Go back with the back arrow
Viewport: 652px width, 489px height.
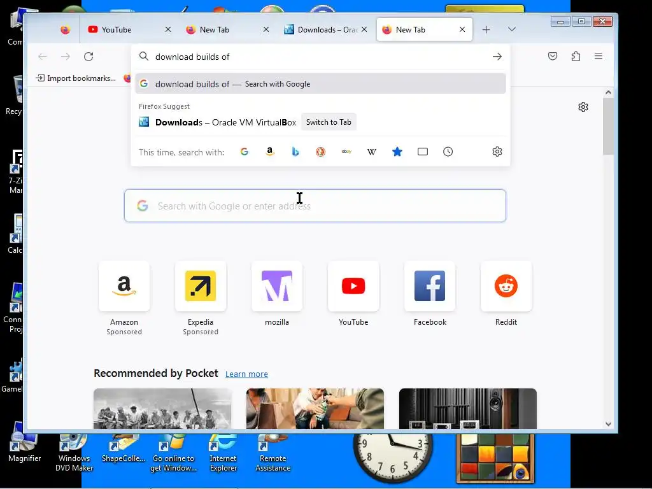(x=43, y=57)
